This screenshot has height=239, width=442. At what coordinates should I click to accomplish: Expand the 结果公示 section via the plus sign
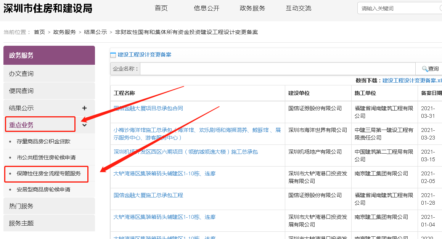84,108
